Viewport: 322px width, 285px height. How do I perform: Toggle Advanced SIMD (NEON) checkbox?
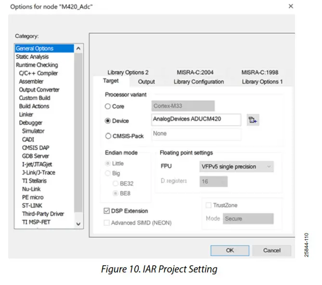[106, 223]
